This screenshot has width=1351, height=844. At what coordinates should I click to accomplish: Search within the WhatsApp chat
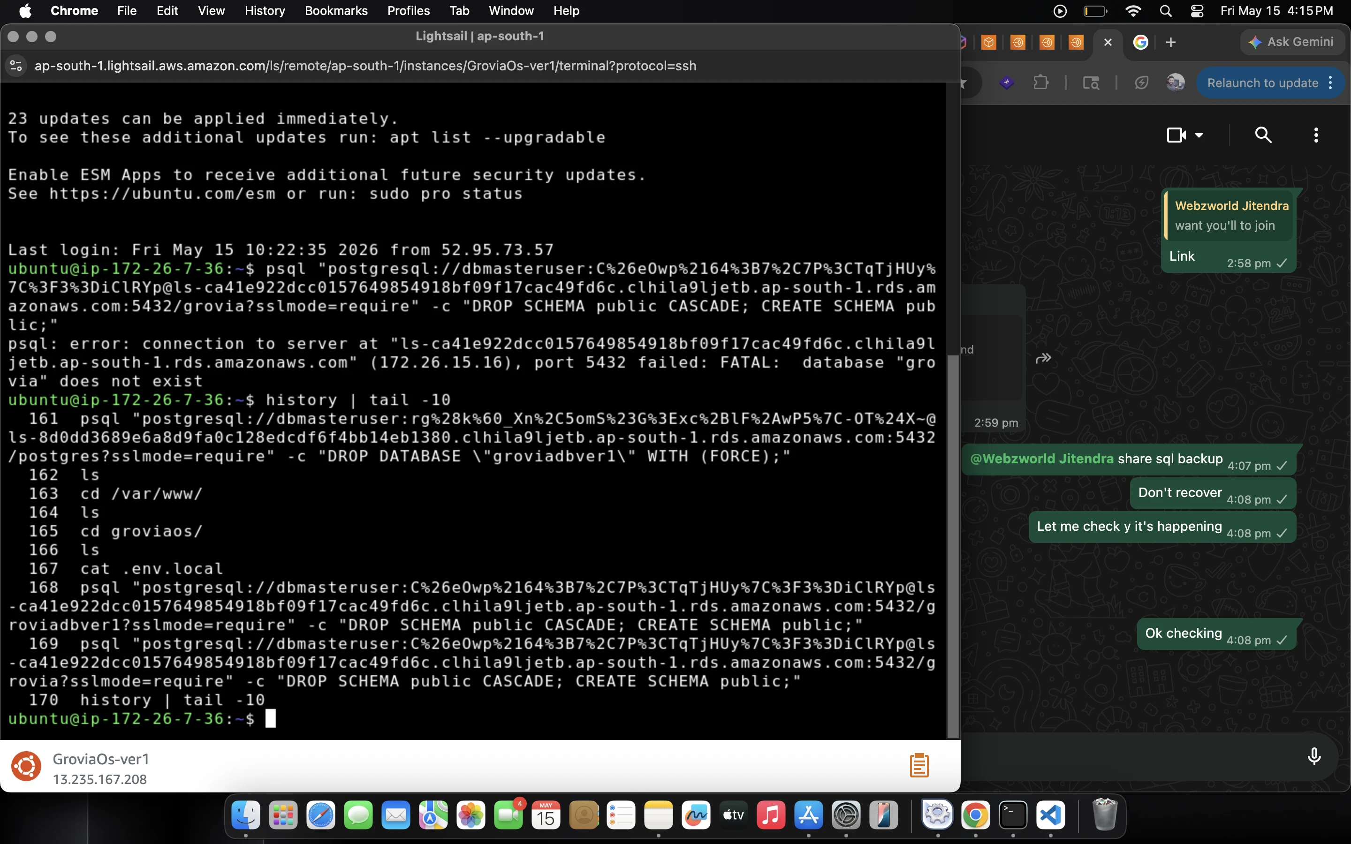pyautogui.click(x=1263, y=135)
